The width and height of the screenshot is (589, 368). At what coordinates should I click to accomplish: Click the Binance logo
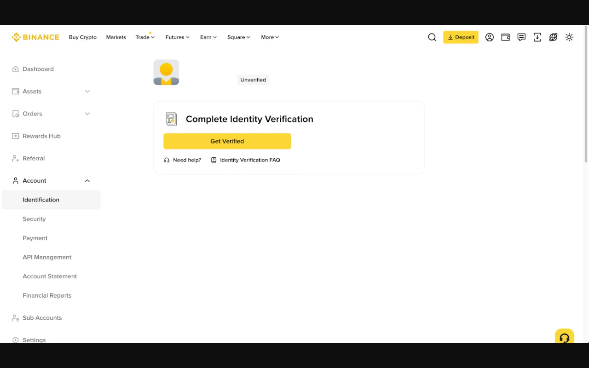[35, 37]
